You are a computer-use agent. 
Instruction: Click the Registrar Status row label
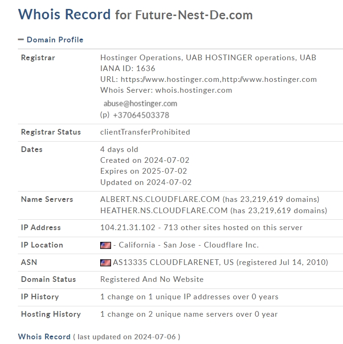coord(51,132)
